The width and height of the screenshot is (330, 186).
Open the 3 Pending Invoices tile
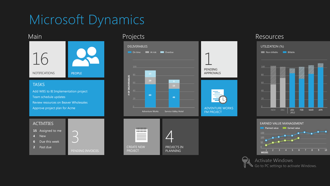pyautogui.click(x=86, y=137)
